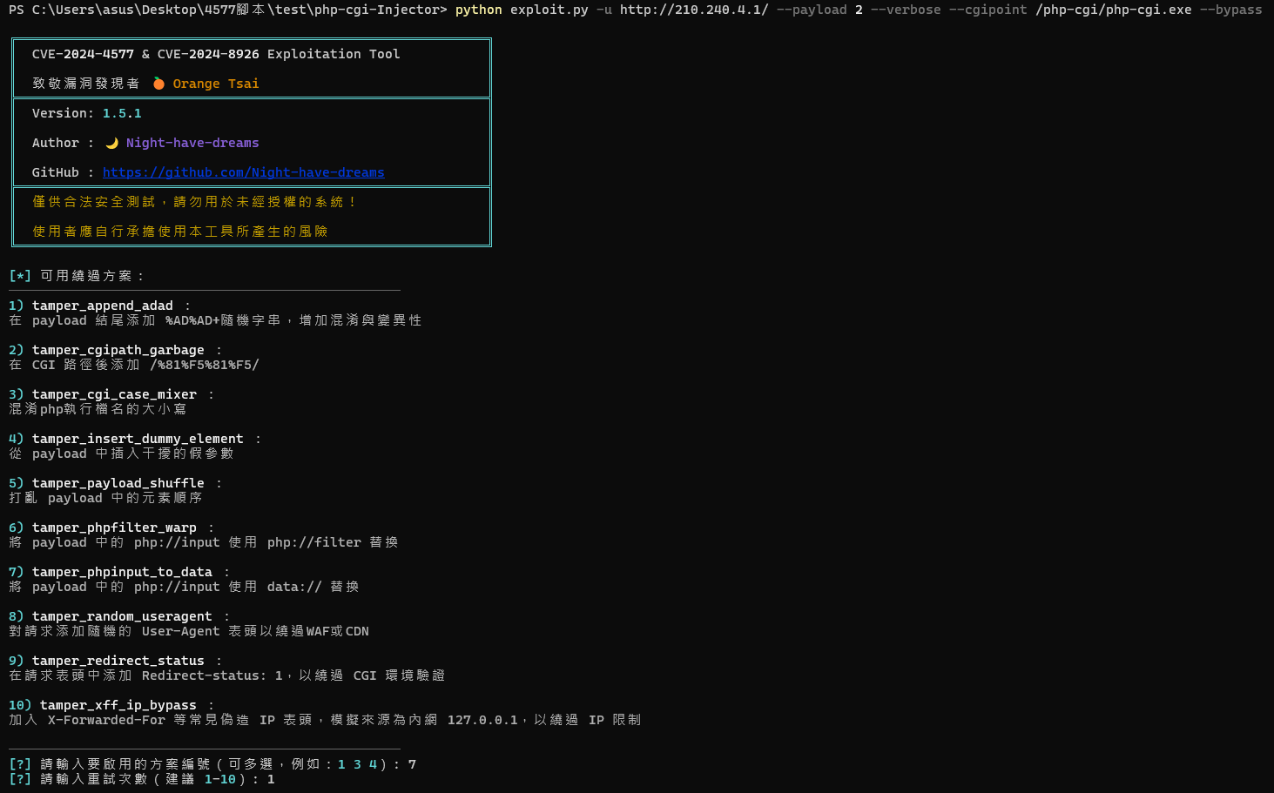Click 'php://filter' in option 6 description

pos(314,542)
